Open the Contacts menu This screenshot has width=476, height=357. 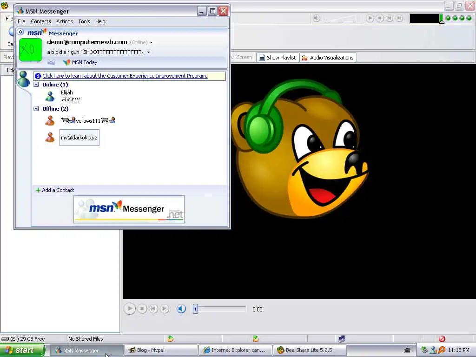click(41, 21)
